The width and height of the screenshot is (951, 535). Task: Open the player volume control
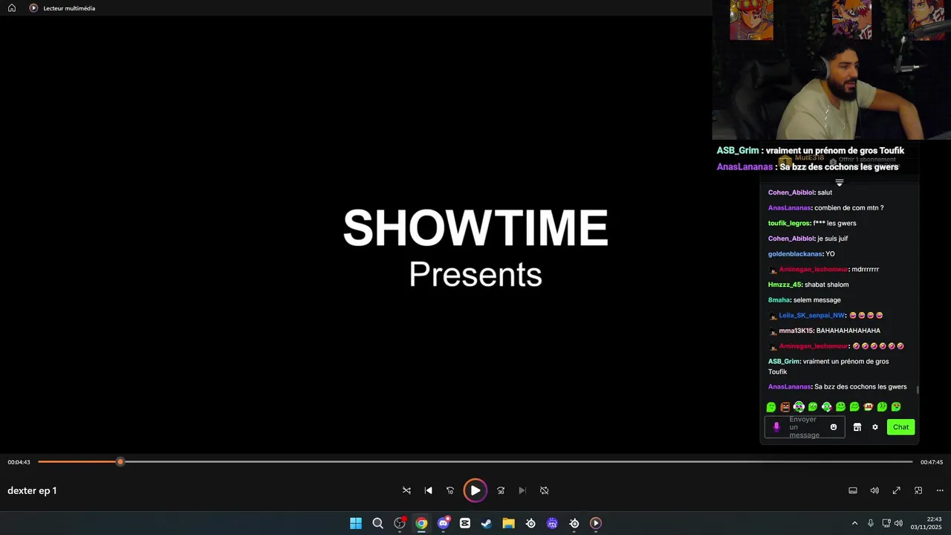pyautogui.click(x=874, y=490)
